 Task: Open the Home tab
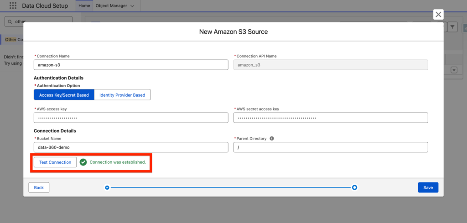(x=83, y=6)
